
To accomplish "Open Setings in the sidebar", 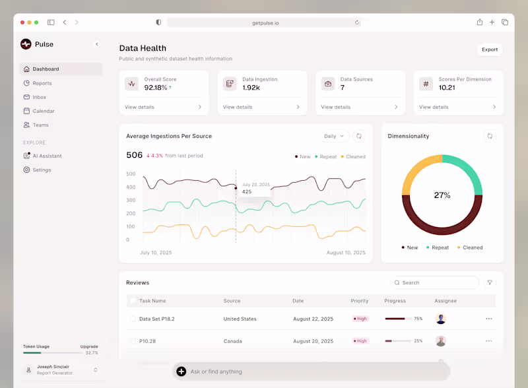I will point(61,170).
